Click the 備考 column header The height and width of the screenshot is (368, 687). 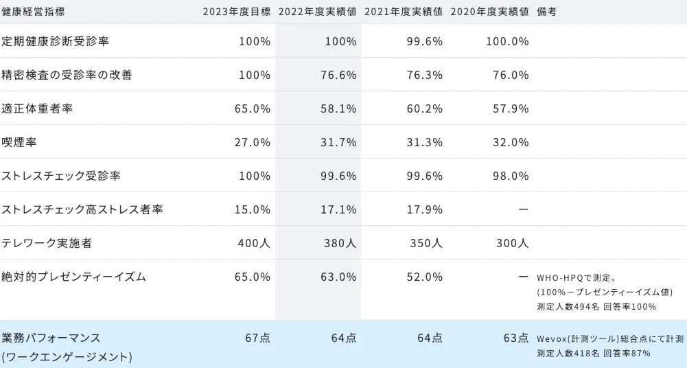(547, 11)
